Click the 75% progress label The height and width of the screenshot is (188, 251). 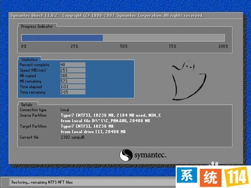pyautogui.click(x=172, y=46)
